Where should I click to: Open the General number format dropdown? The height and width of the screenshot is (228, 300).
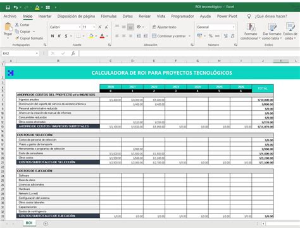[234, 27]
